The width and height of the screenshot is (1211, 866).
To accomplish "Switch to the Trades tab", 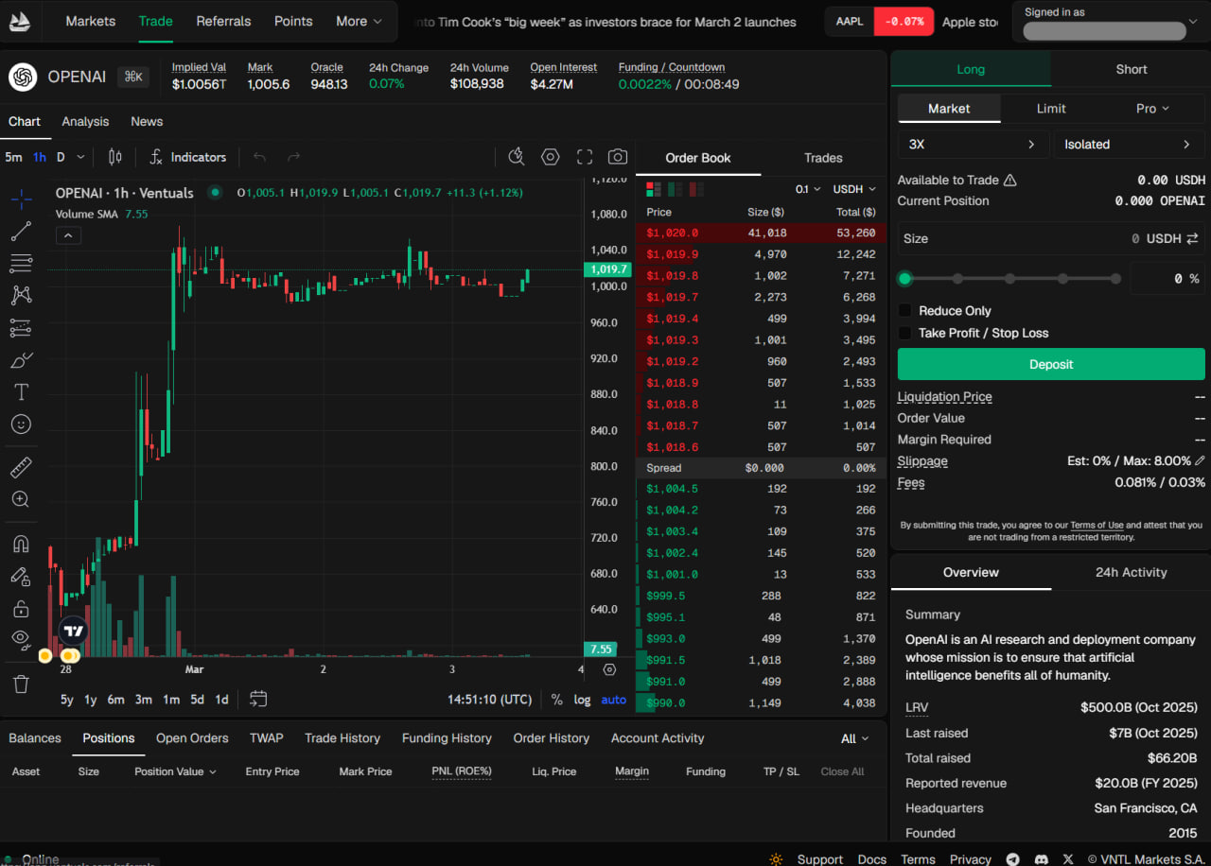I will pos(823,158).
